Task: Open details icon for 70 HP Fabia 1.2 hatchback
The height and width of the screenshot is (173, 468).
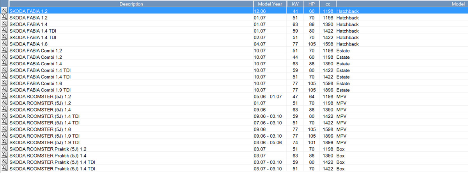Action: 4,17
